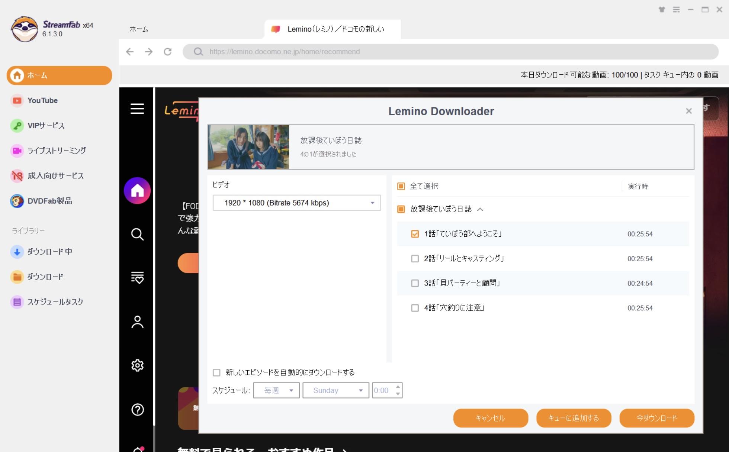Click 今ダウンロード button
Screen dimensions: 729x452
tap(657, 418)
